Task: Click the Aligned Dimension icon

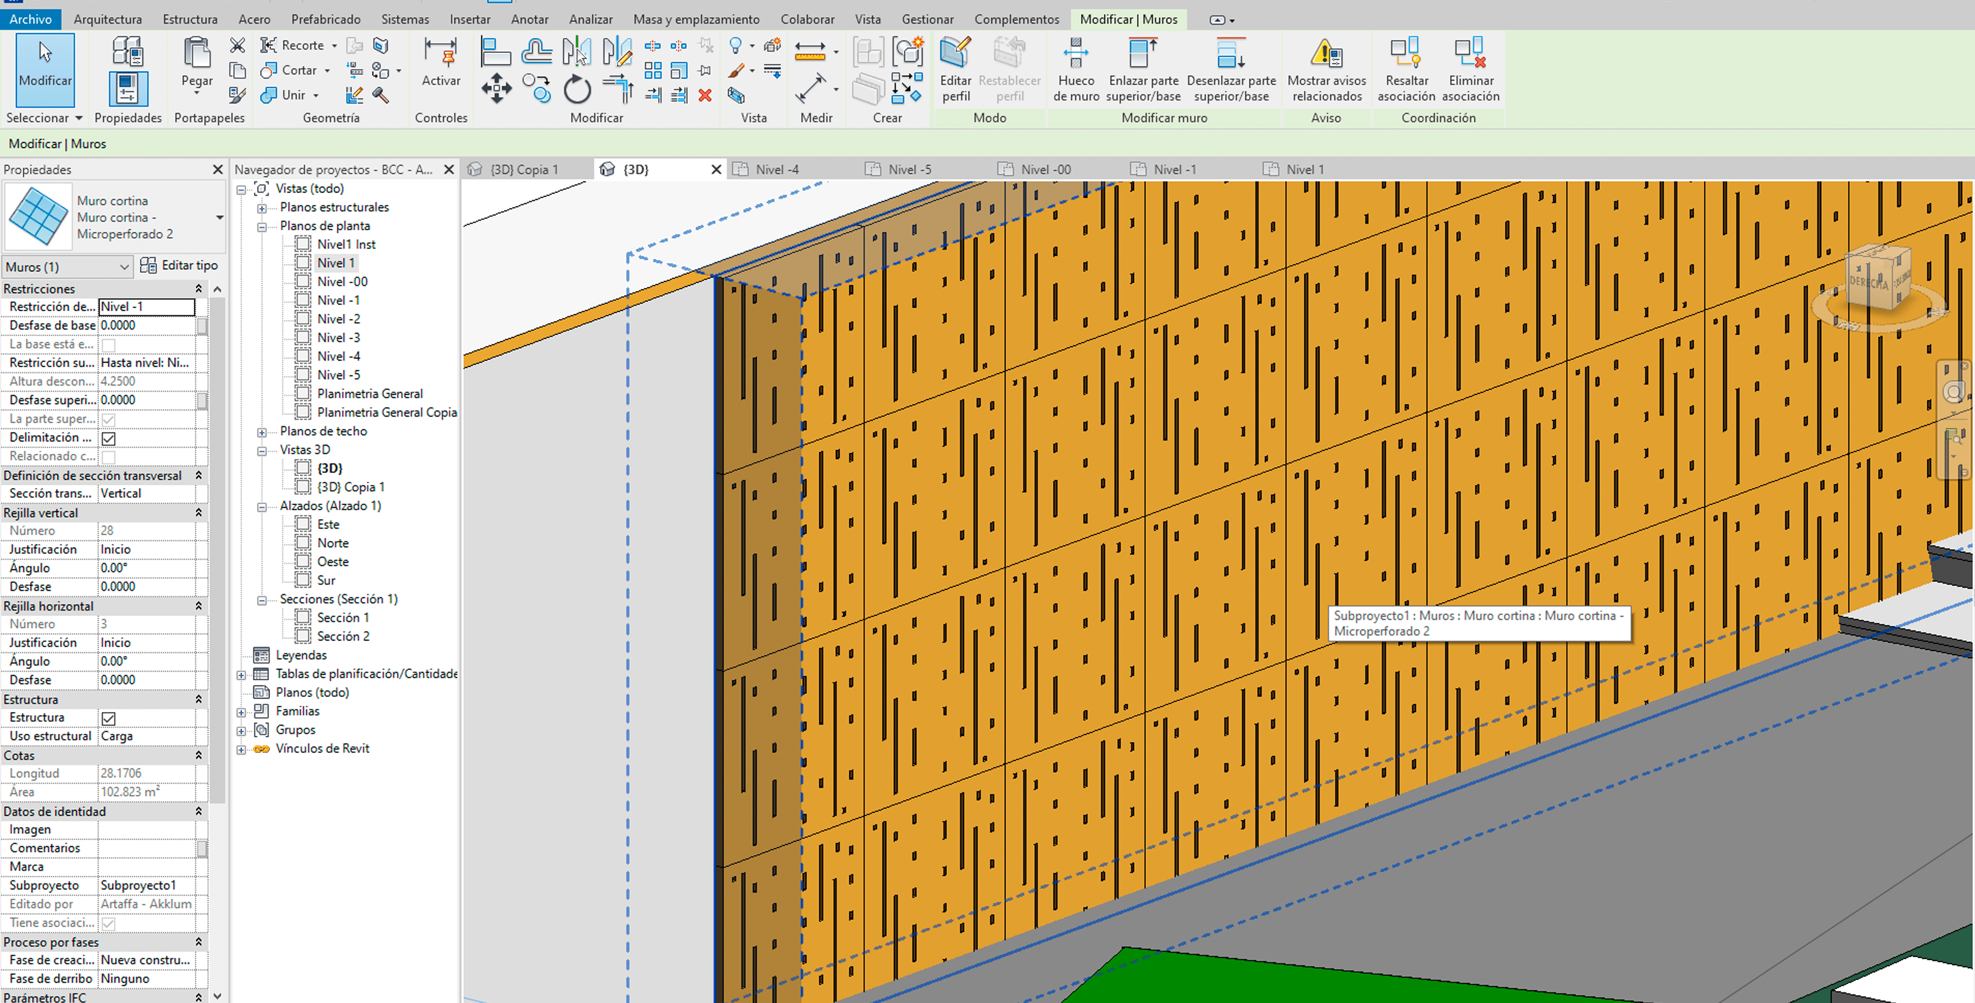Action: [x=810, y=89]
